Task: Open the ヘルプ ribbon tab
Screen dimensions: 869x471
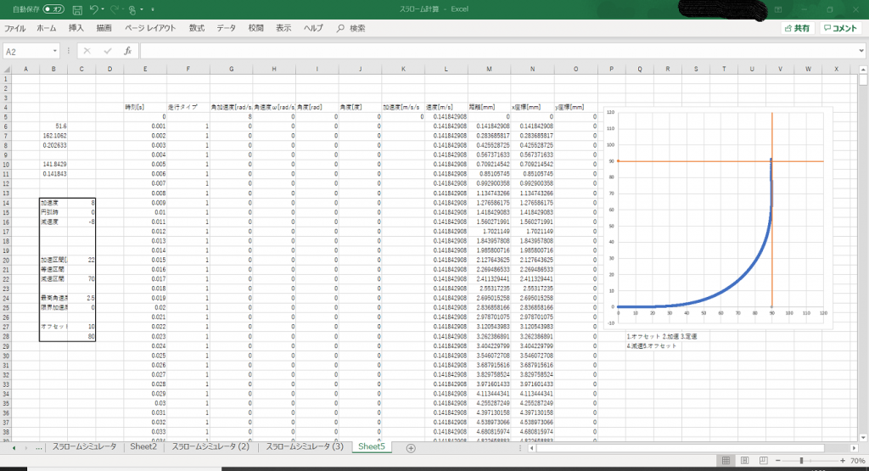Action: (313, 28)
